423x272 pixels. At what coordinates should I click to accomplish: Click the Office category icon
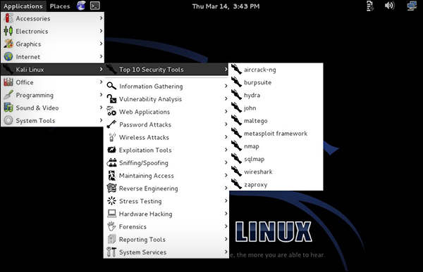point(8,82)
